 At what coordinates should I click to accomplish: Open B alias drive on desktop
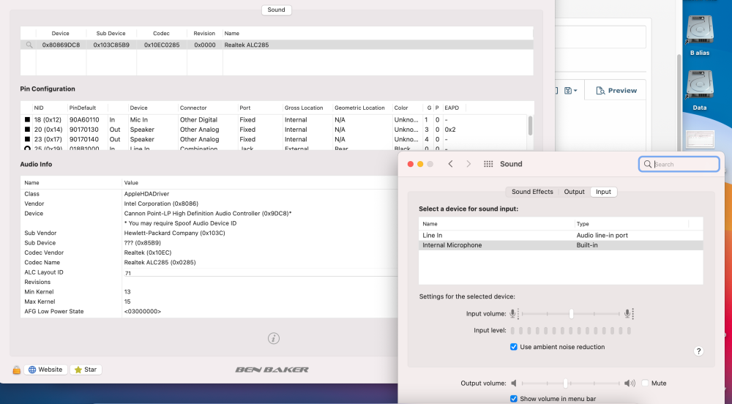pos(699,35)
